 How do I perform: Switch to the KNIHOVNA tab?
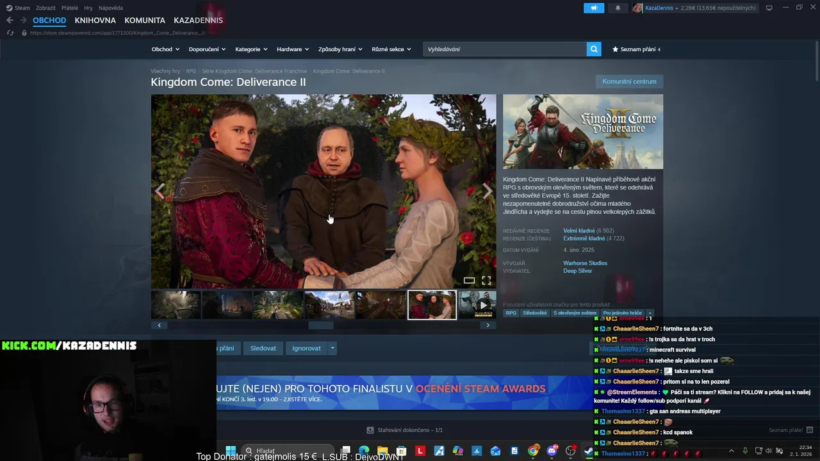pyautogui.click(x=95, y=20)
